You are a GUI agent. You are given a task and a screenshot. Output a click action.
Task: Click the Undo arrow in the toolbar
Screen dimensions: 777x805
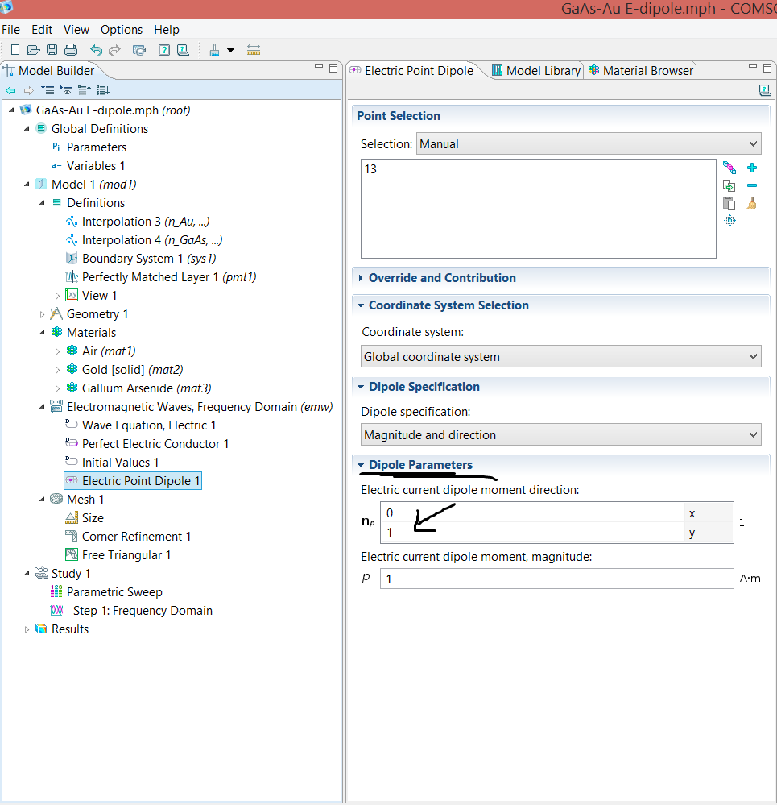click(x=96, y=50)
